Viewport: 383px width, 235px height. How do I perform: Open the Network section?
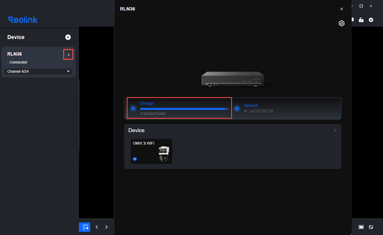point(286,108)
